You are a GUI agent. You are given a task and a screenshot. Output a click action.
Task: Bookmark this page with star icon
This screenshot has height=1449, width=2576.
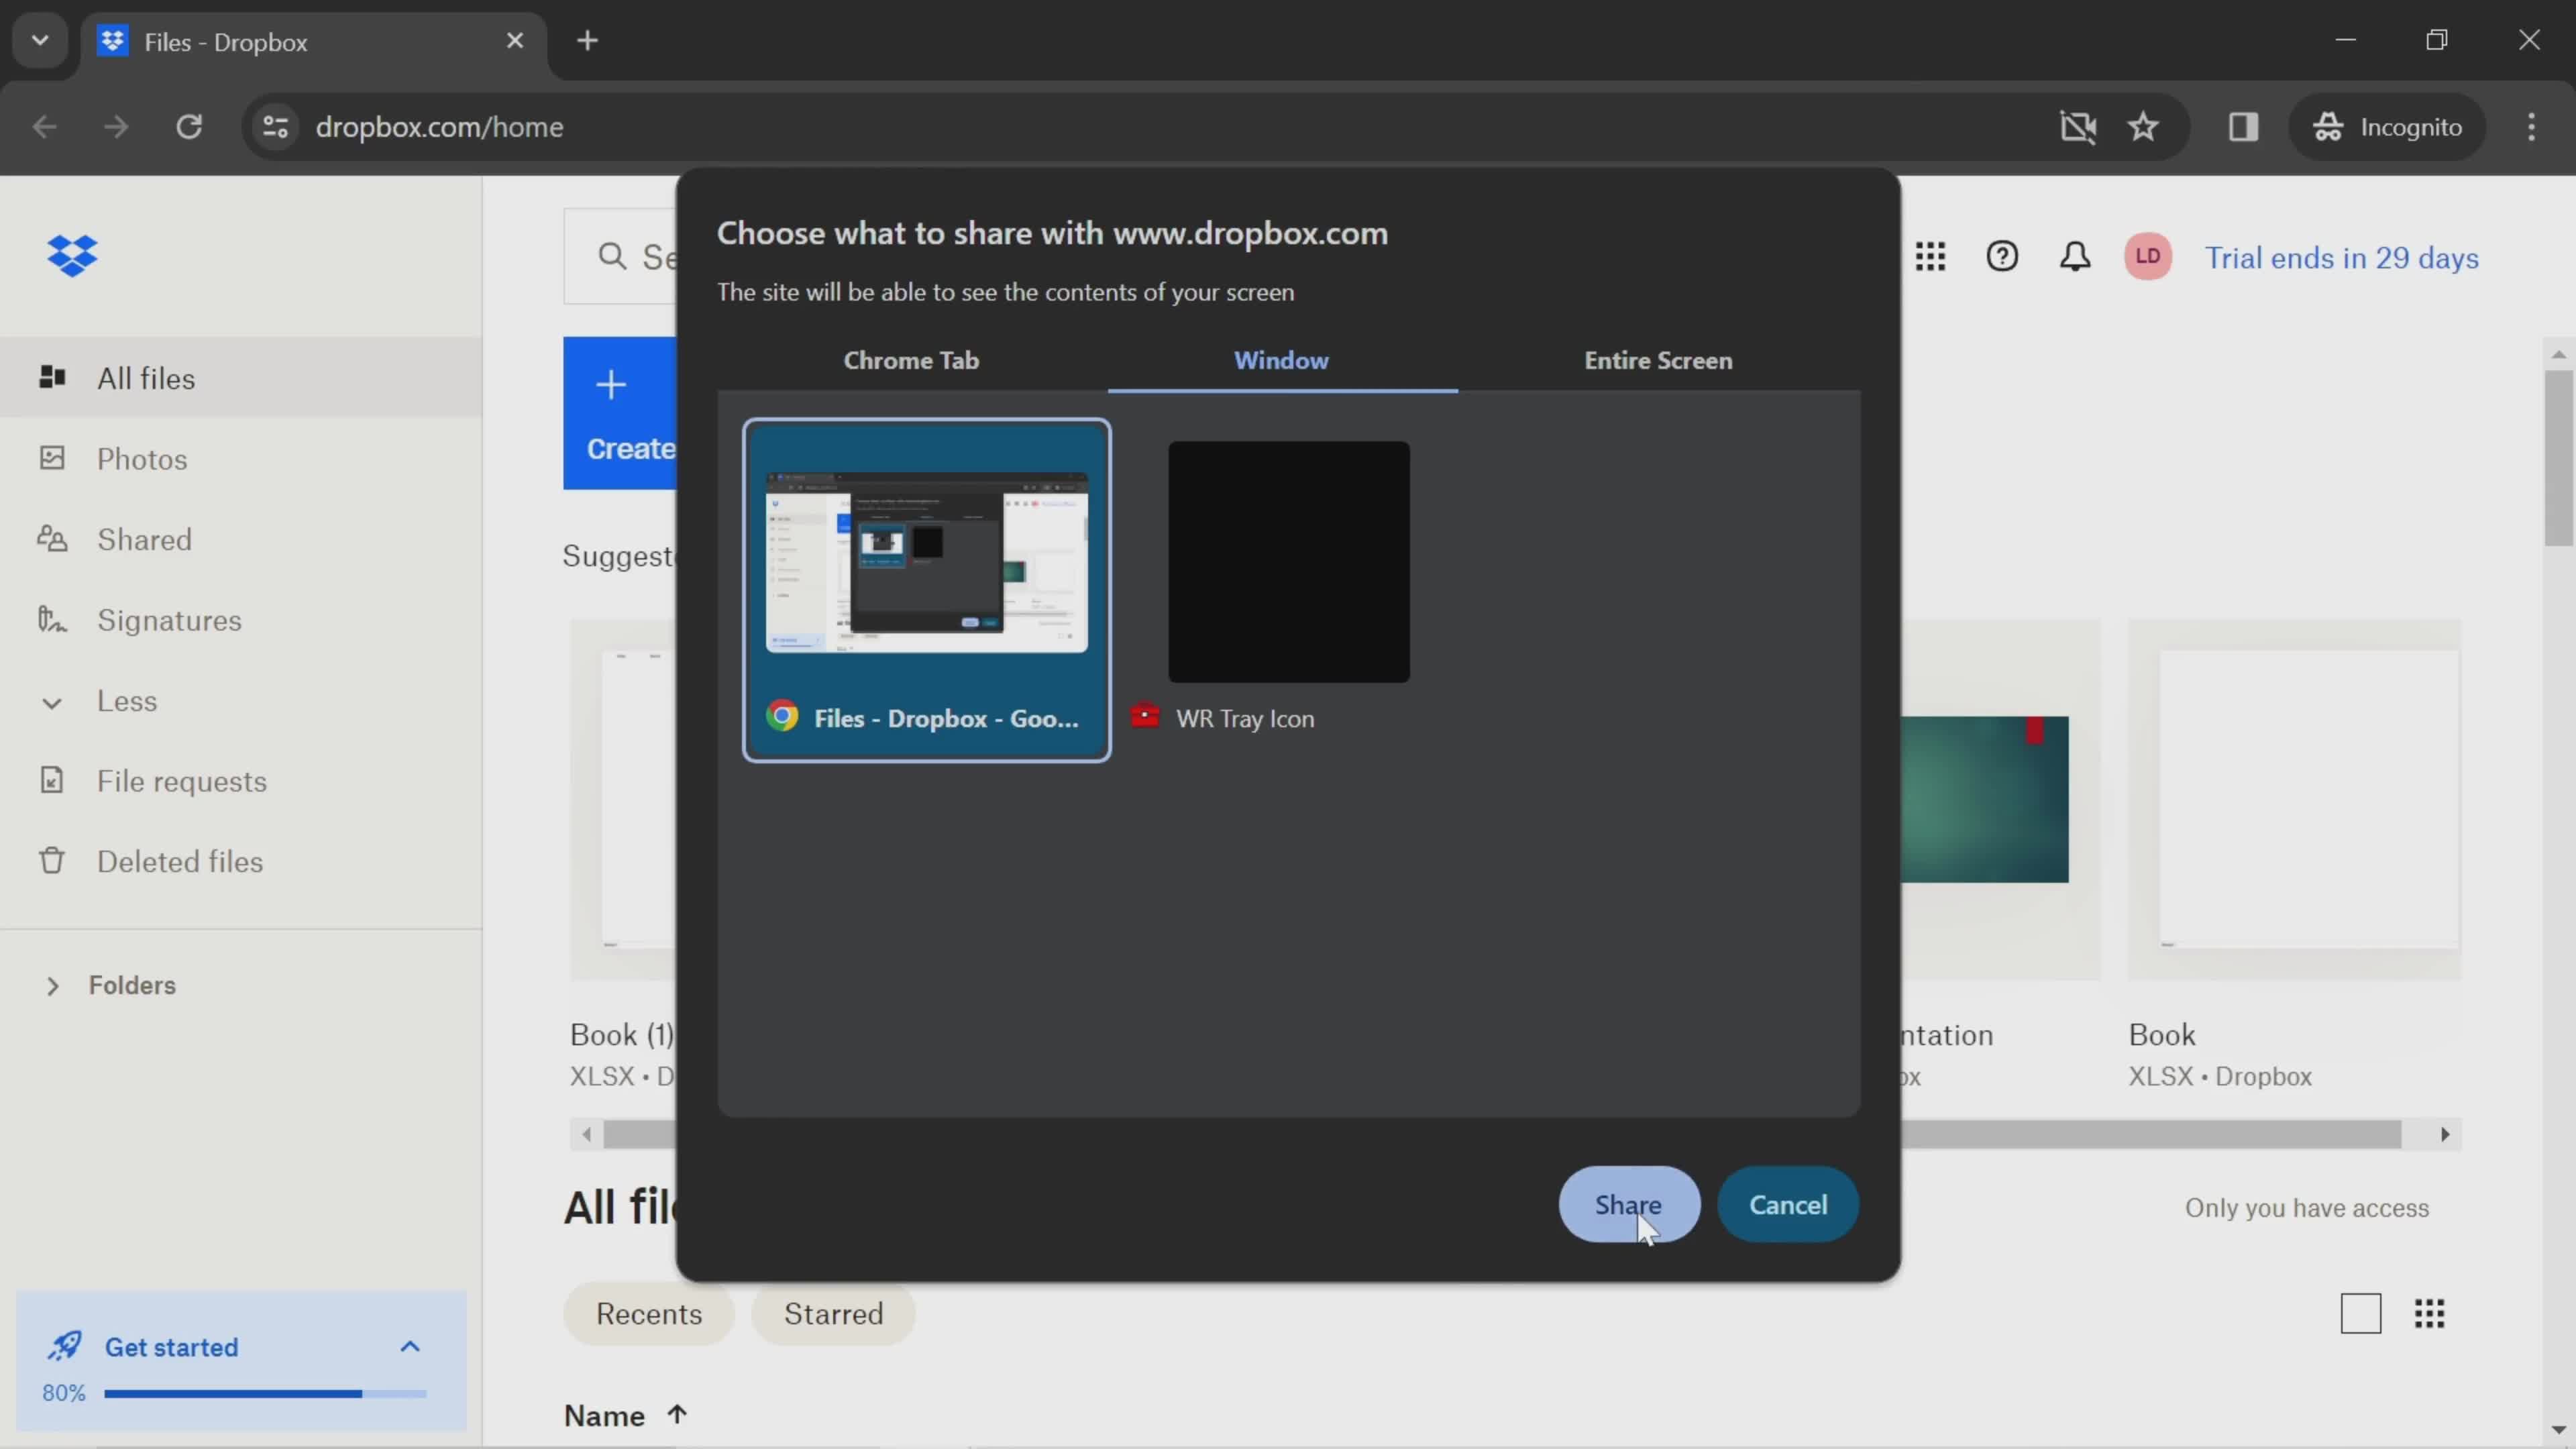2143,127
